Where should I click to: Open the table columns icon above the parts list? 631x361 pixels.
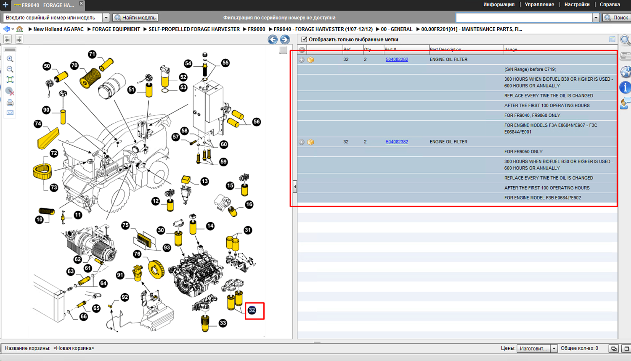tap(612, 40)
